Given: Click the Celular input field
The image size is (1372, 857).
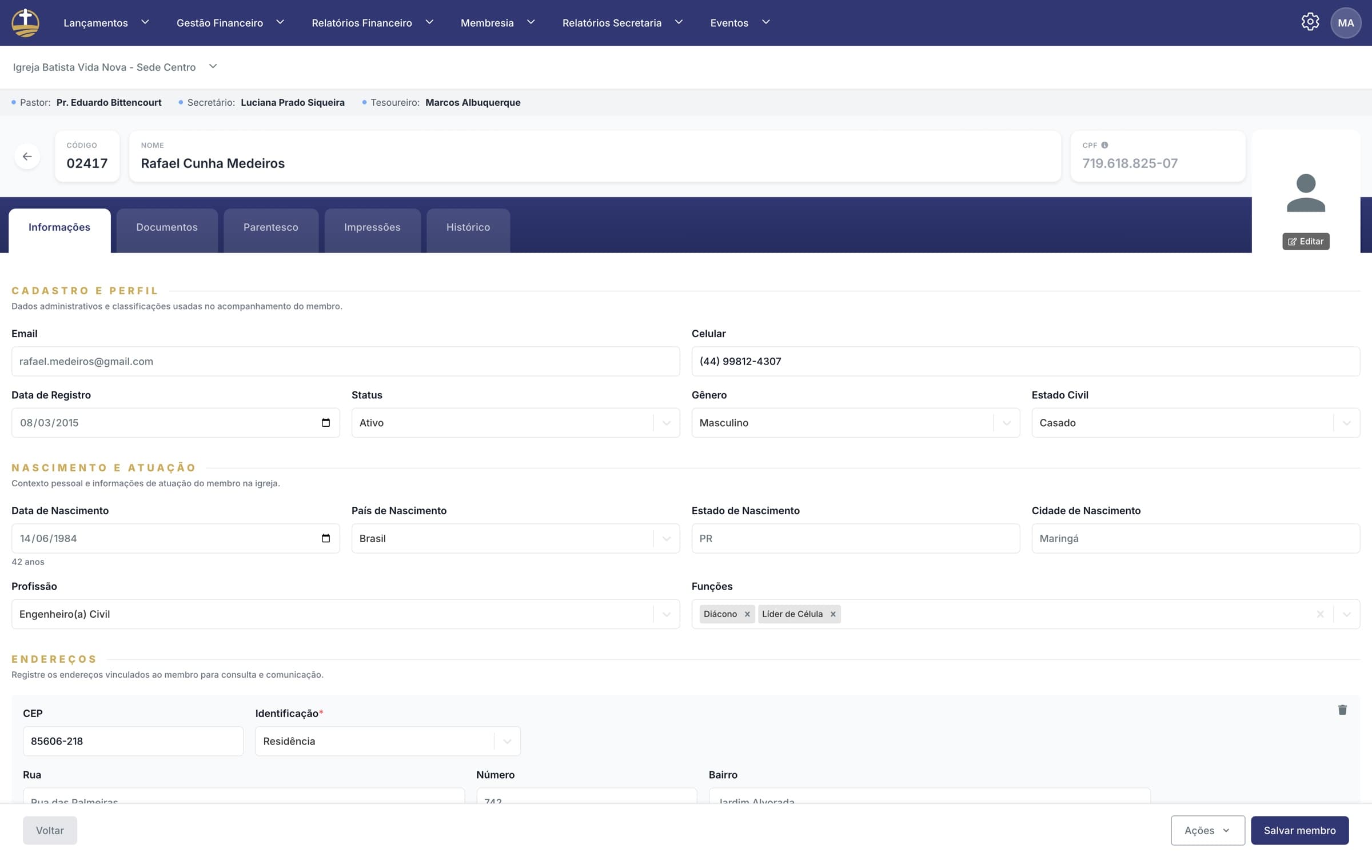Looking at the screenshot, I should click(x=1026, y=361).
